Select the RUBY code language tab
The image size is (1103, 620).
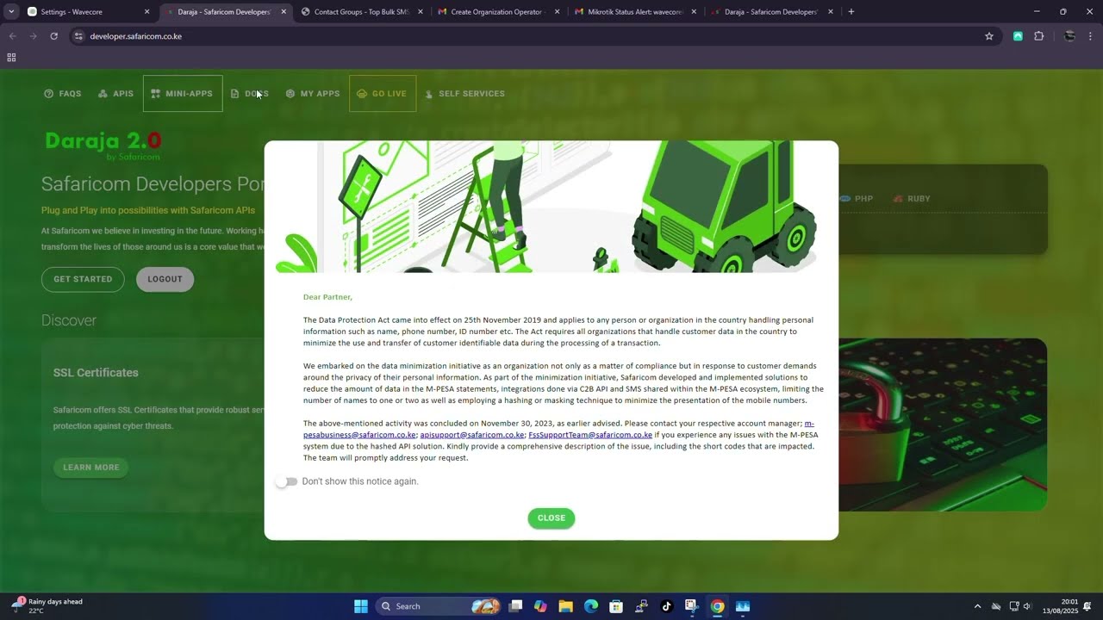coord(912,199)
